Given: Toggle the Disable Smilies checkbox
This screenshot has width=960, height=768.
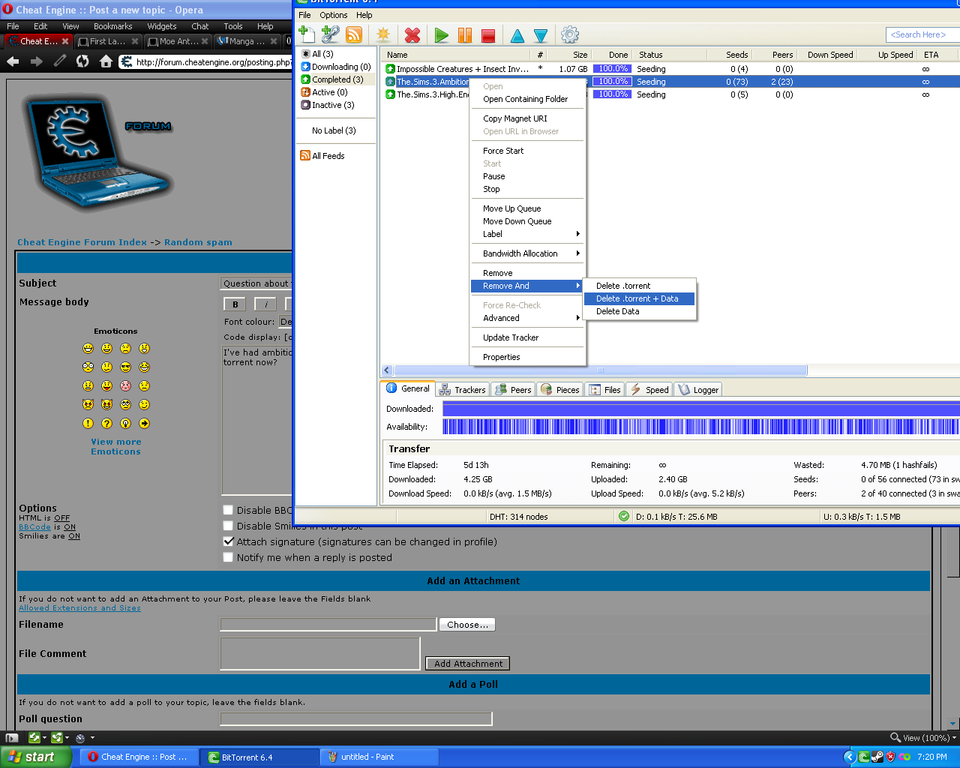Looking at the screenshot, I should (228, 526).
